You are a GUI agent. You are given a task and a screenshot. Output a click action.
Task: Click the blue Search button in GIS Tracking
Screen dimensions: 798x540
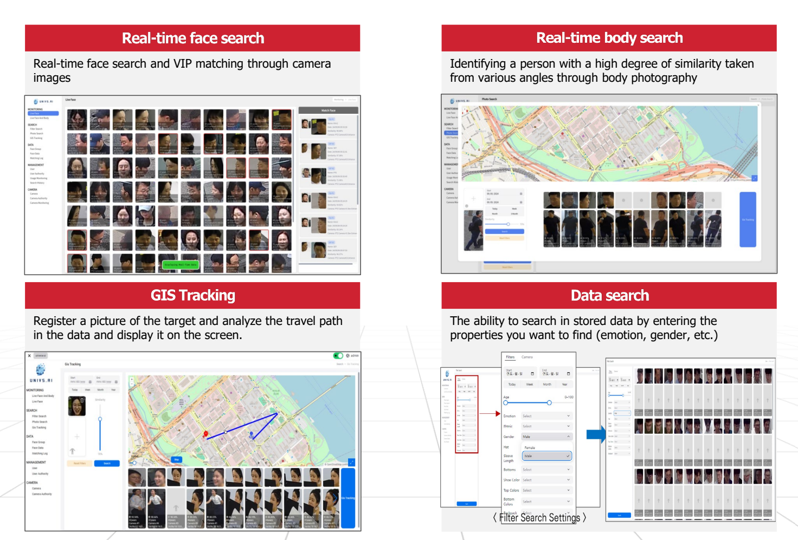107,464
